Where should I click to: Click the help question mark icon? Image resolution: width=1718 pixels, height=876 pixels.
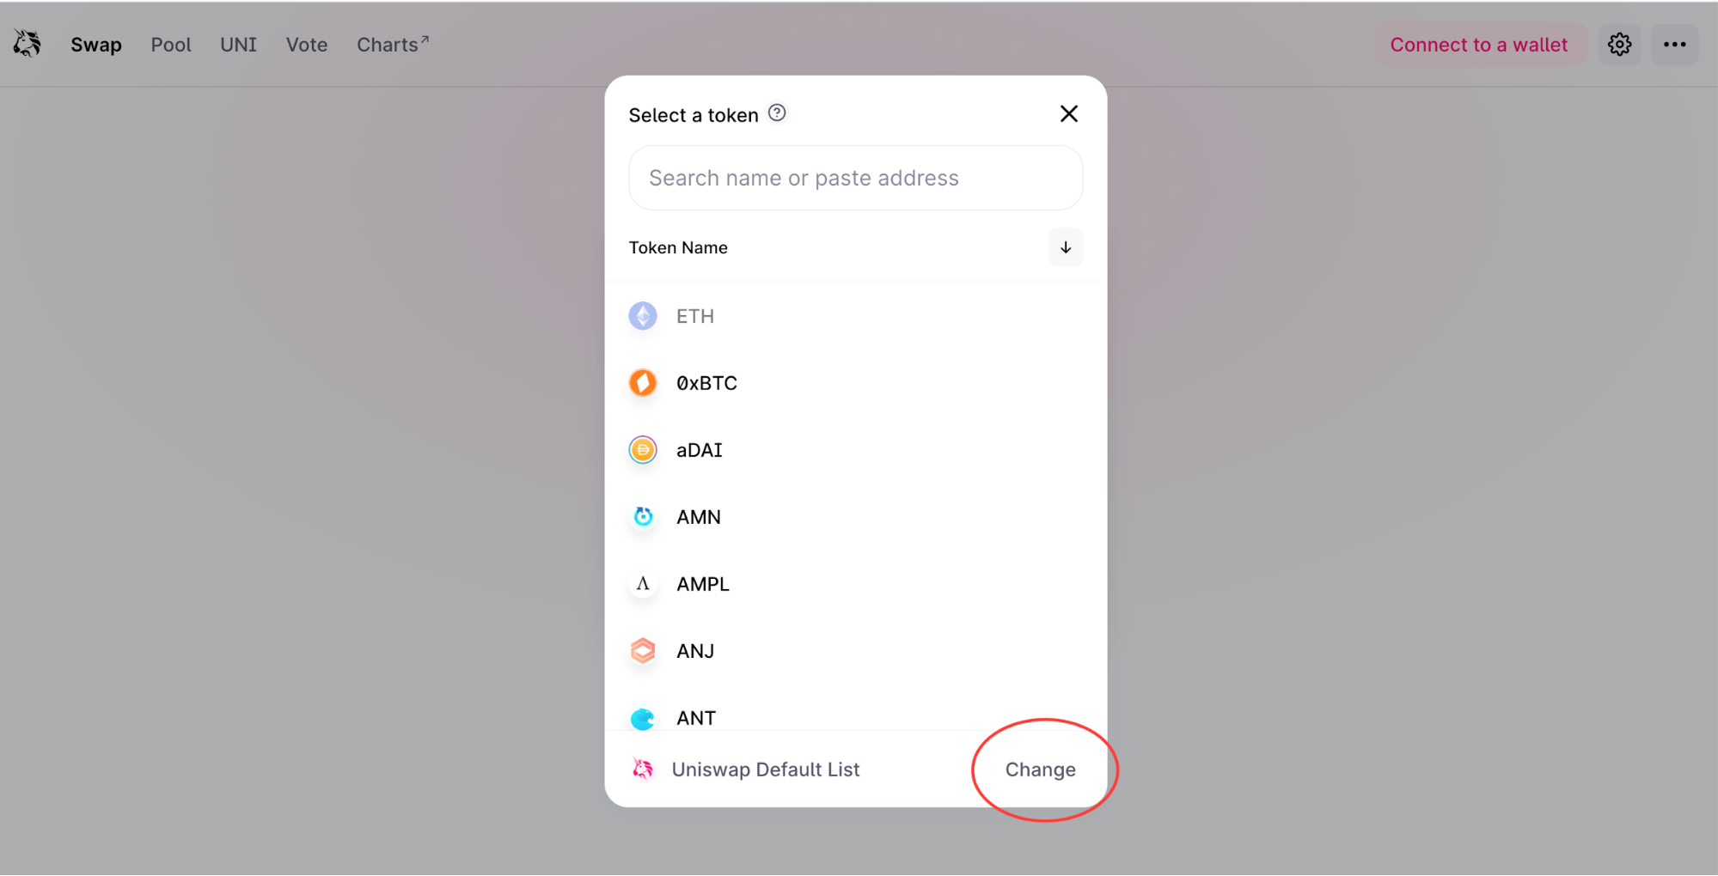pos(777,113)
